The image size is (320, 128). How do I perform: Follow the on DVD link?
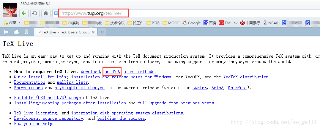pos(112,72)
